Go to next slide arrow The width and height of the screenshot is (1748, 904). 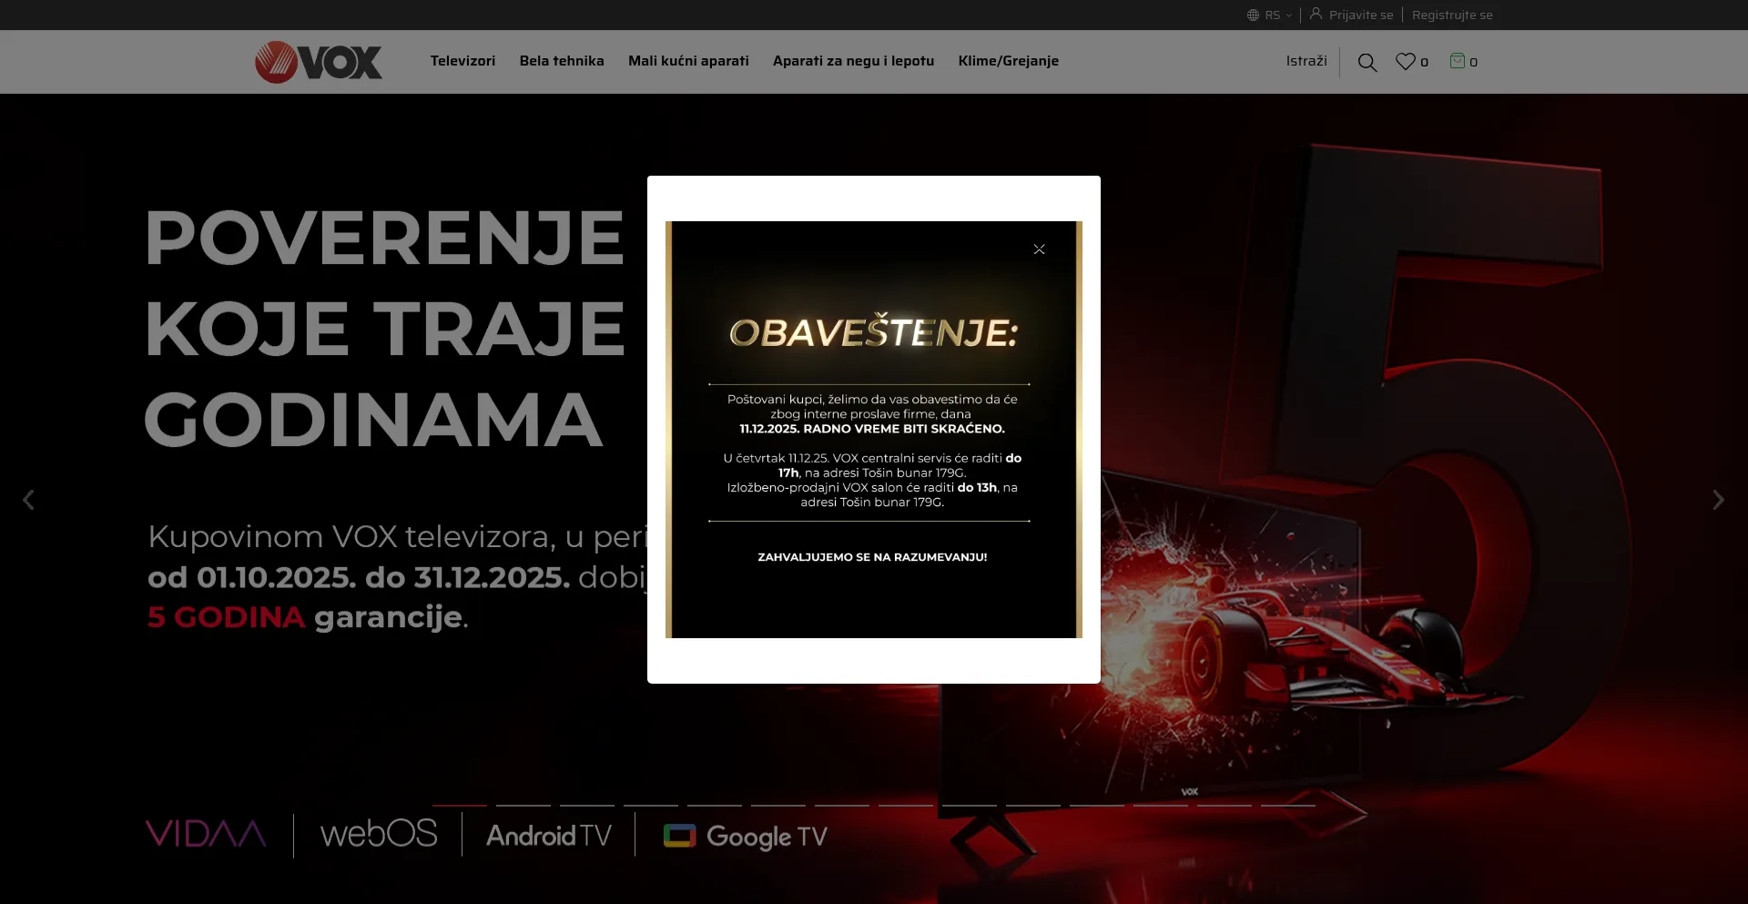click(1718, 500)
